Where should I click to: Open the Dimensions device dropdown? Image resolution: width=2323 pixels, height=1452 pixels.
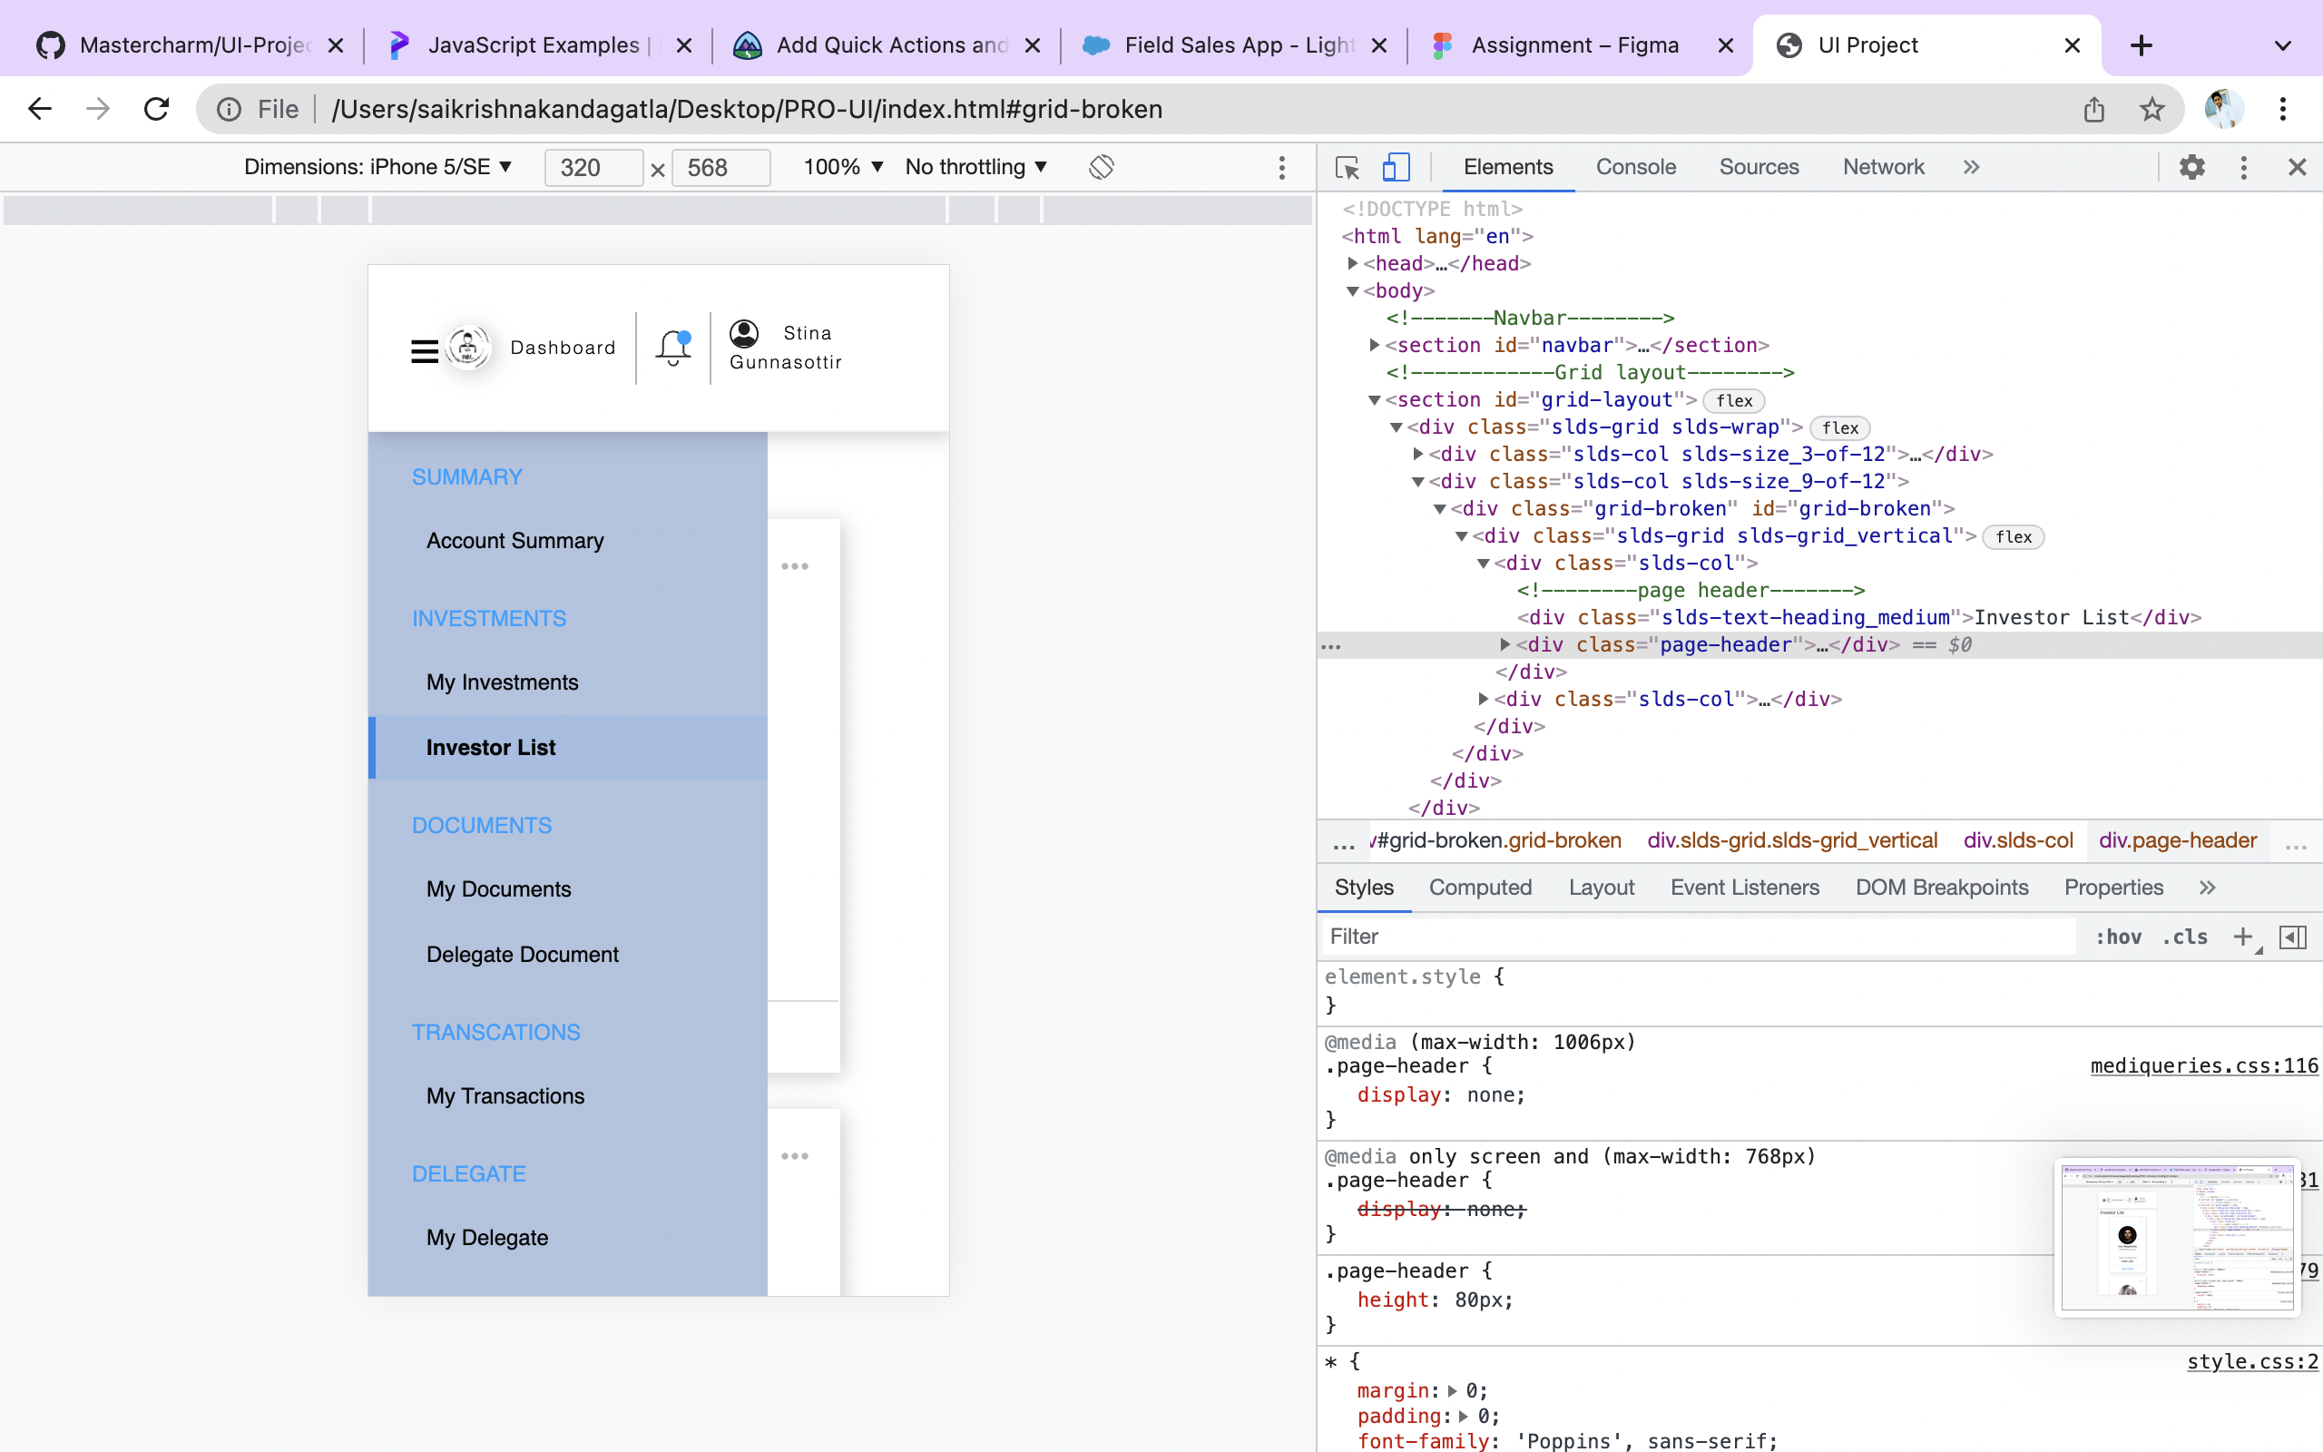click(x=378, y=167)
